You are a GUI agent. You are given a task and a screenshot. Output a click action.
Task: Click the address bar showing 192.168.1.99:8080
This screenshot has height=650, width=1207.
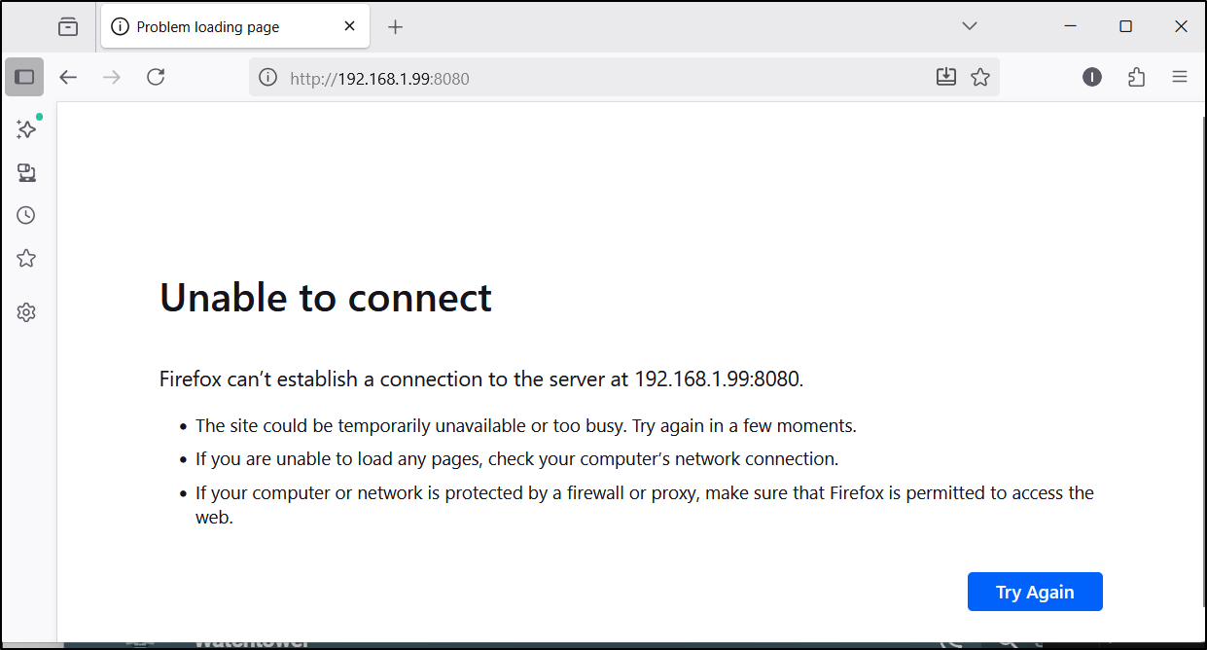[x=584, y=78]
